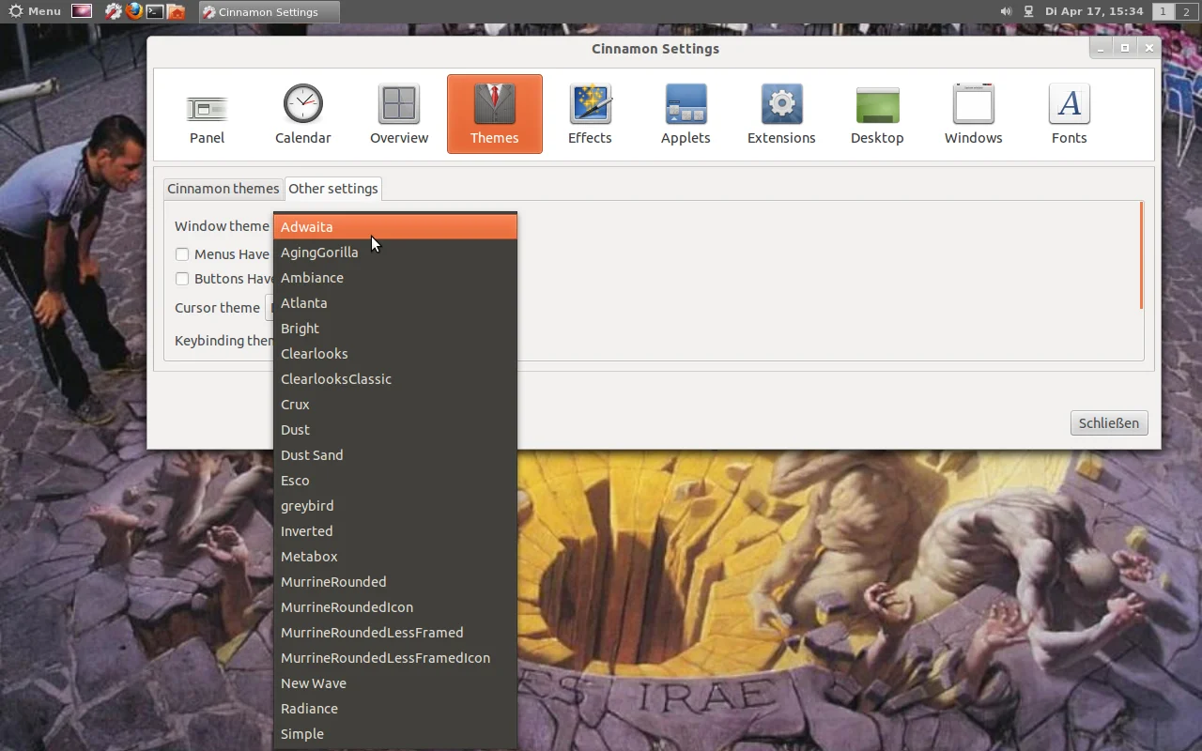Launch the terminal from the panel
This screenshot has height=751, width=1202.
pyautogui.click(x=155, y=11)
